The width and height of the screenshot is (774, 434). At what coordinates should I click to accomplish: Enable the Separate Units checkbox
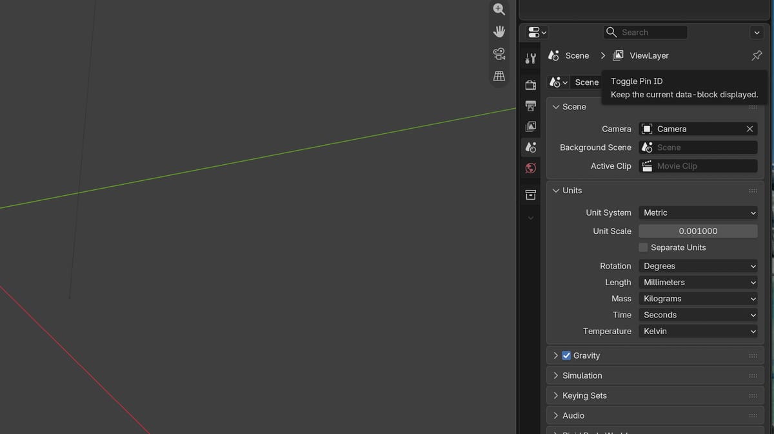coord(643,247)
